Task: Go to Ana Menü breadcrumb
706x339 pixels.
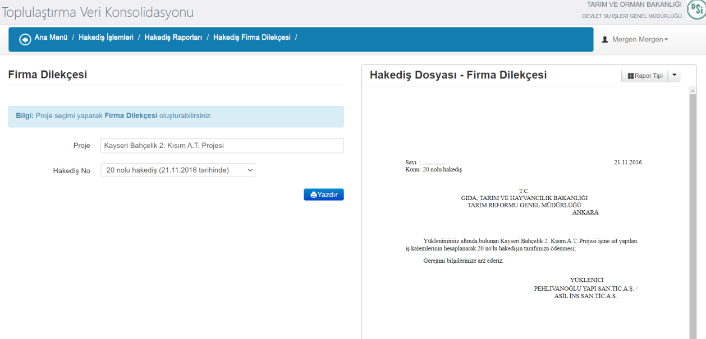Action: point(51,38)
